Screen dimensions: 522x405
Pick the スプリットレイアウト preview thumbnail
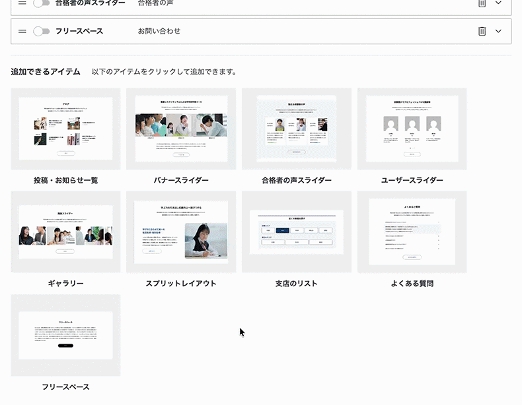point(181,232)
